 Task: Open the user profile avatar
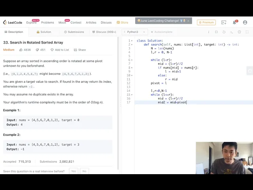click(245, 23)
